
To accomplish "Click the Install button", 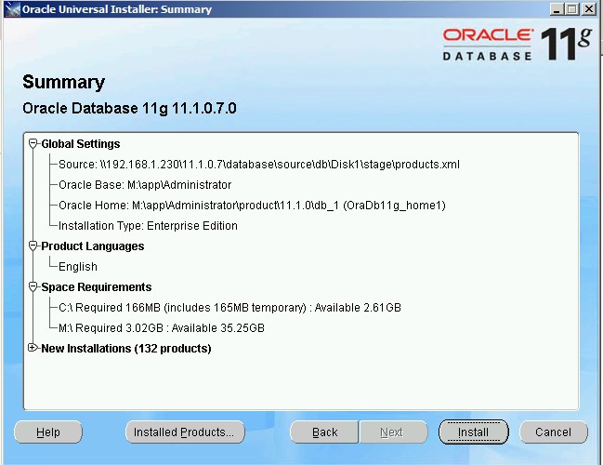I will click(473, 432).
